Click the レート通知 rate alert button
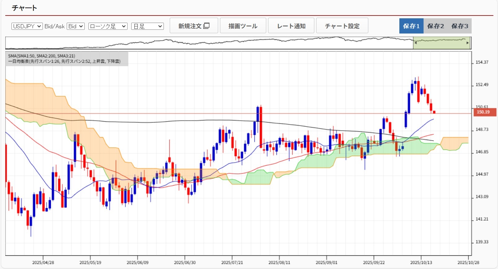 [291, 26]
